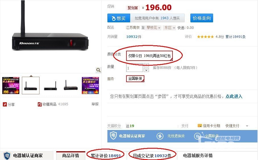Toggle the 全国联保 service option
The height and width of the screenshot is (160, 258).
tap(135, 78)
